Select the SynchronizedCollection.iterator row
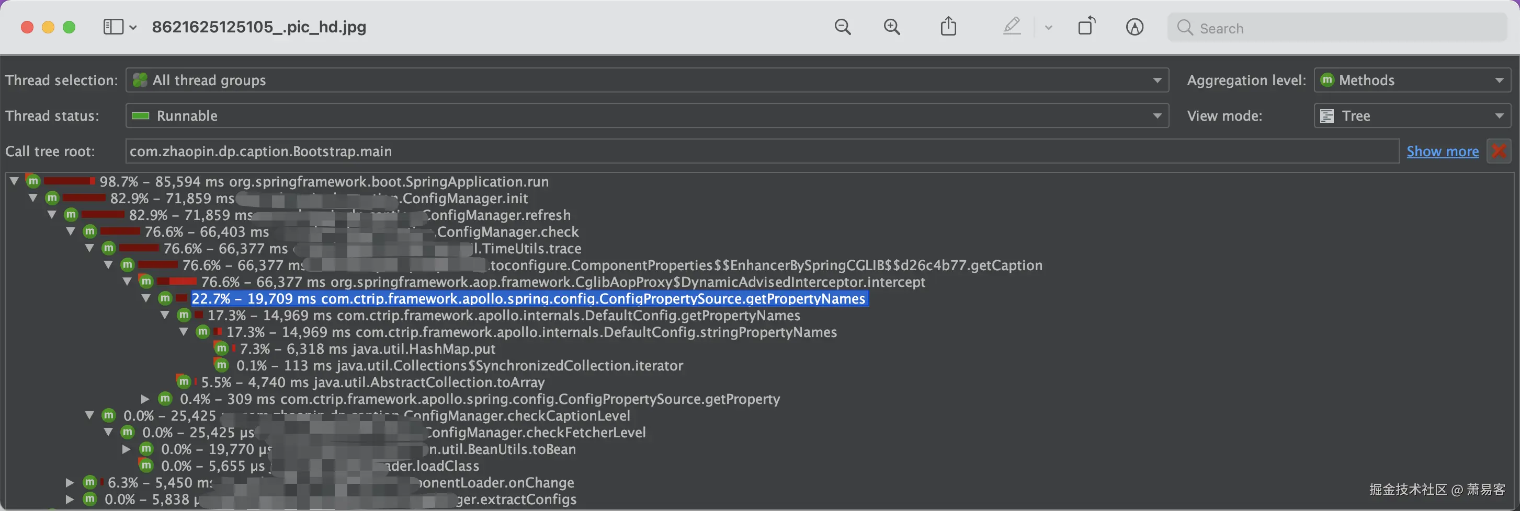 point(460,366)
